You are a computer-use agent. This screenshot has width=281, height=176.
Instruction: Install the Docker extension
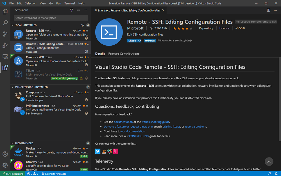pyautogui.click(x=84, y=156)
